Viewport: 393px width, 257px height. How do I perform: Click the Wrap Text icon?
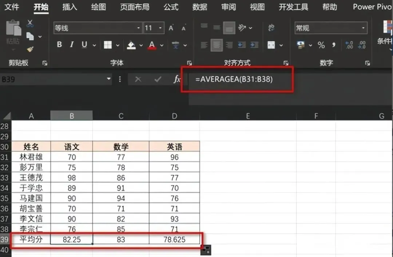click(x=271, y=28)
